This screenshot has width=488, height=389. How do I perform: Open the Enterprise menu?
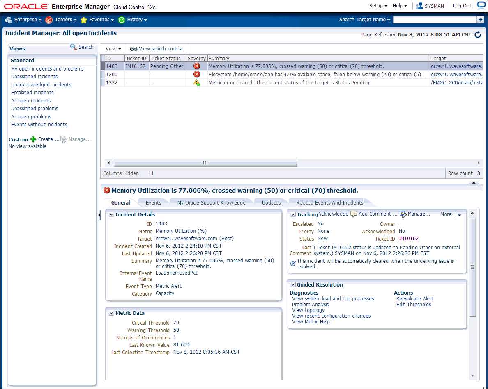(28, 20)
